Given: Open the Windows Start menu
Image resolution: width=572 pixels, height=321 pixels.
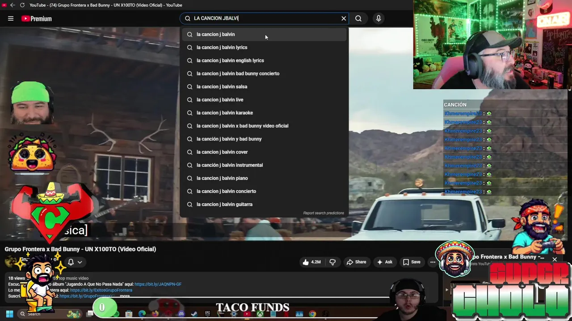Looking at the screenshot, I should (9, 314).
